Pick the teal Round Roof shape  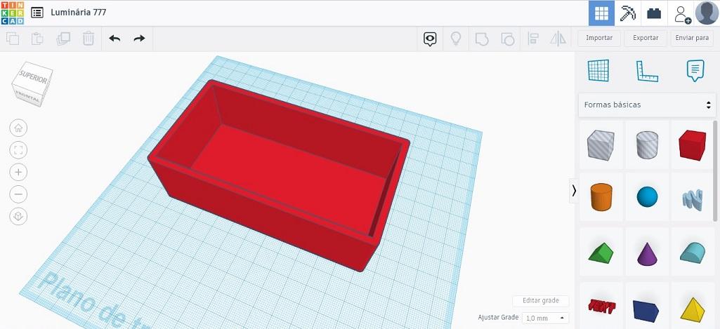point(692,253)
